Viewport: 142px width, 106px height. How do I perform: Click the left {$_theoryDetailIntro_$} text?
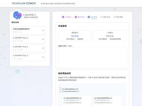click(x=71, y=100)
